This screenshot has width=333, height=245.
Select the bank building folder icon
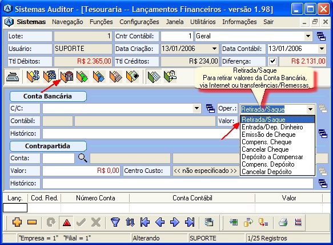[x=67, y=76]
